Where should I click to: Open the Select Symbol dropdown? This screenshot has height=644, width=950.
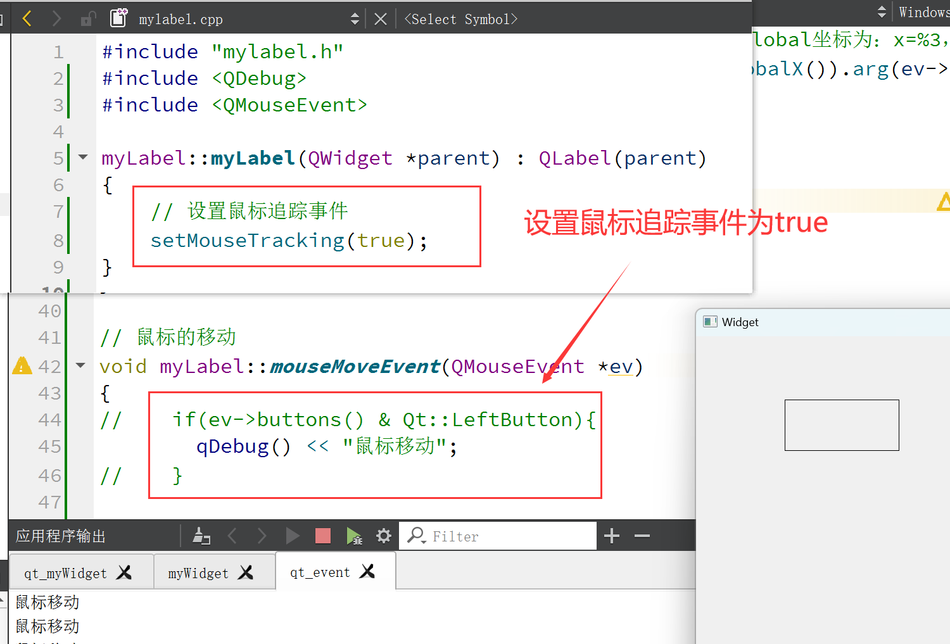pos(460,19)
